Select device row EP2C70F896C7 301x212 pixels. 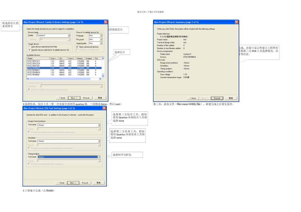[x=64, y=70]
